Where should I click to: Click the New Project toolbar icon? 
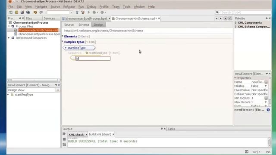click(x=16, y=12)
